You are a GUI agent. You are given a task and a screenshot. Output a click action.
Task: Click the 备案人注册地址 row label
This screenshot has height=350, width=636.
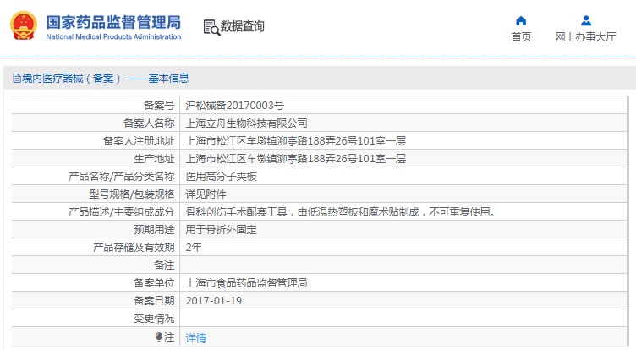click(139, 140)
